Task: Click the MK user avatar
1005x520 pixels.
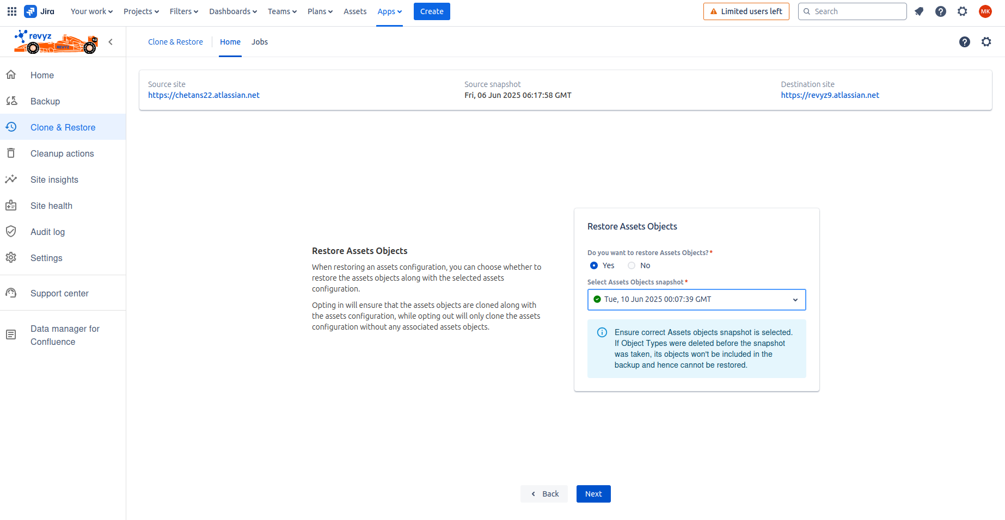Action: click(985, 11)
